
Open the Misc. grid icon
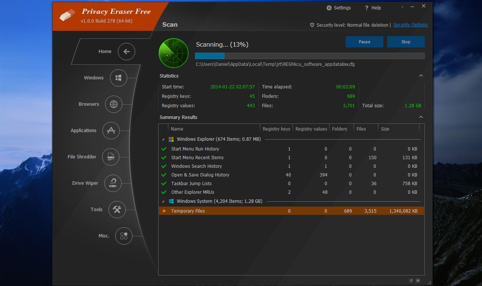coord(124,236)
